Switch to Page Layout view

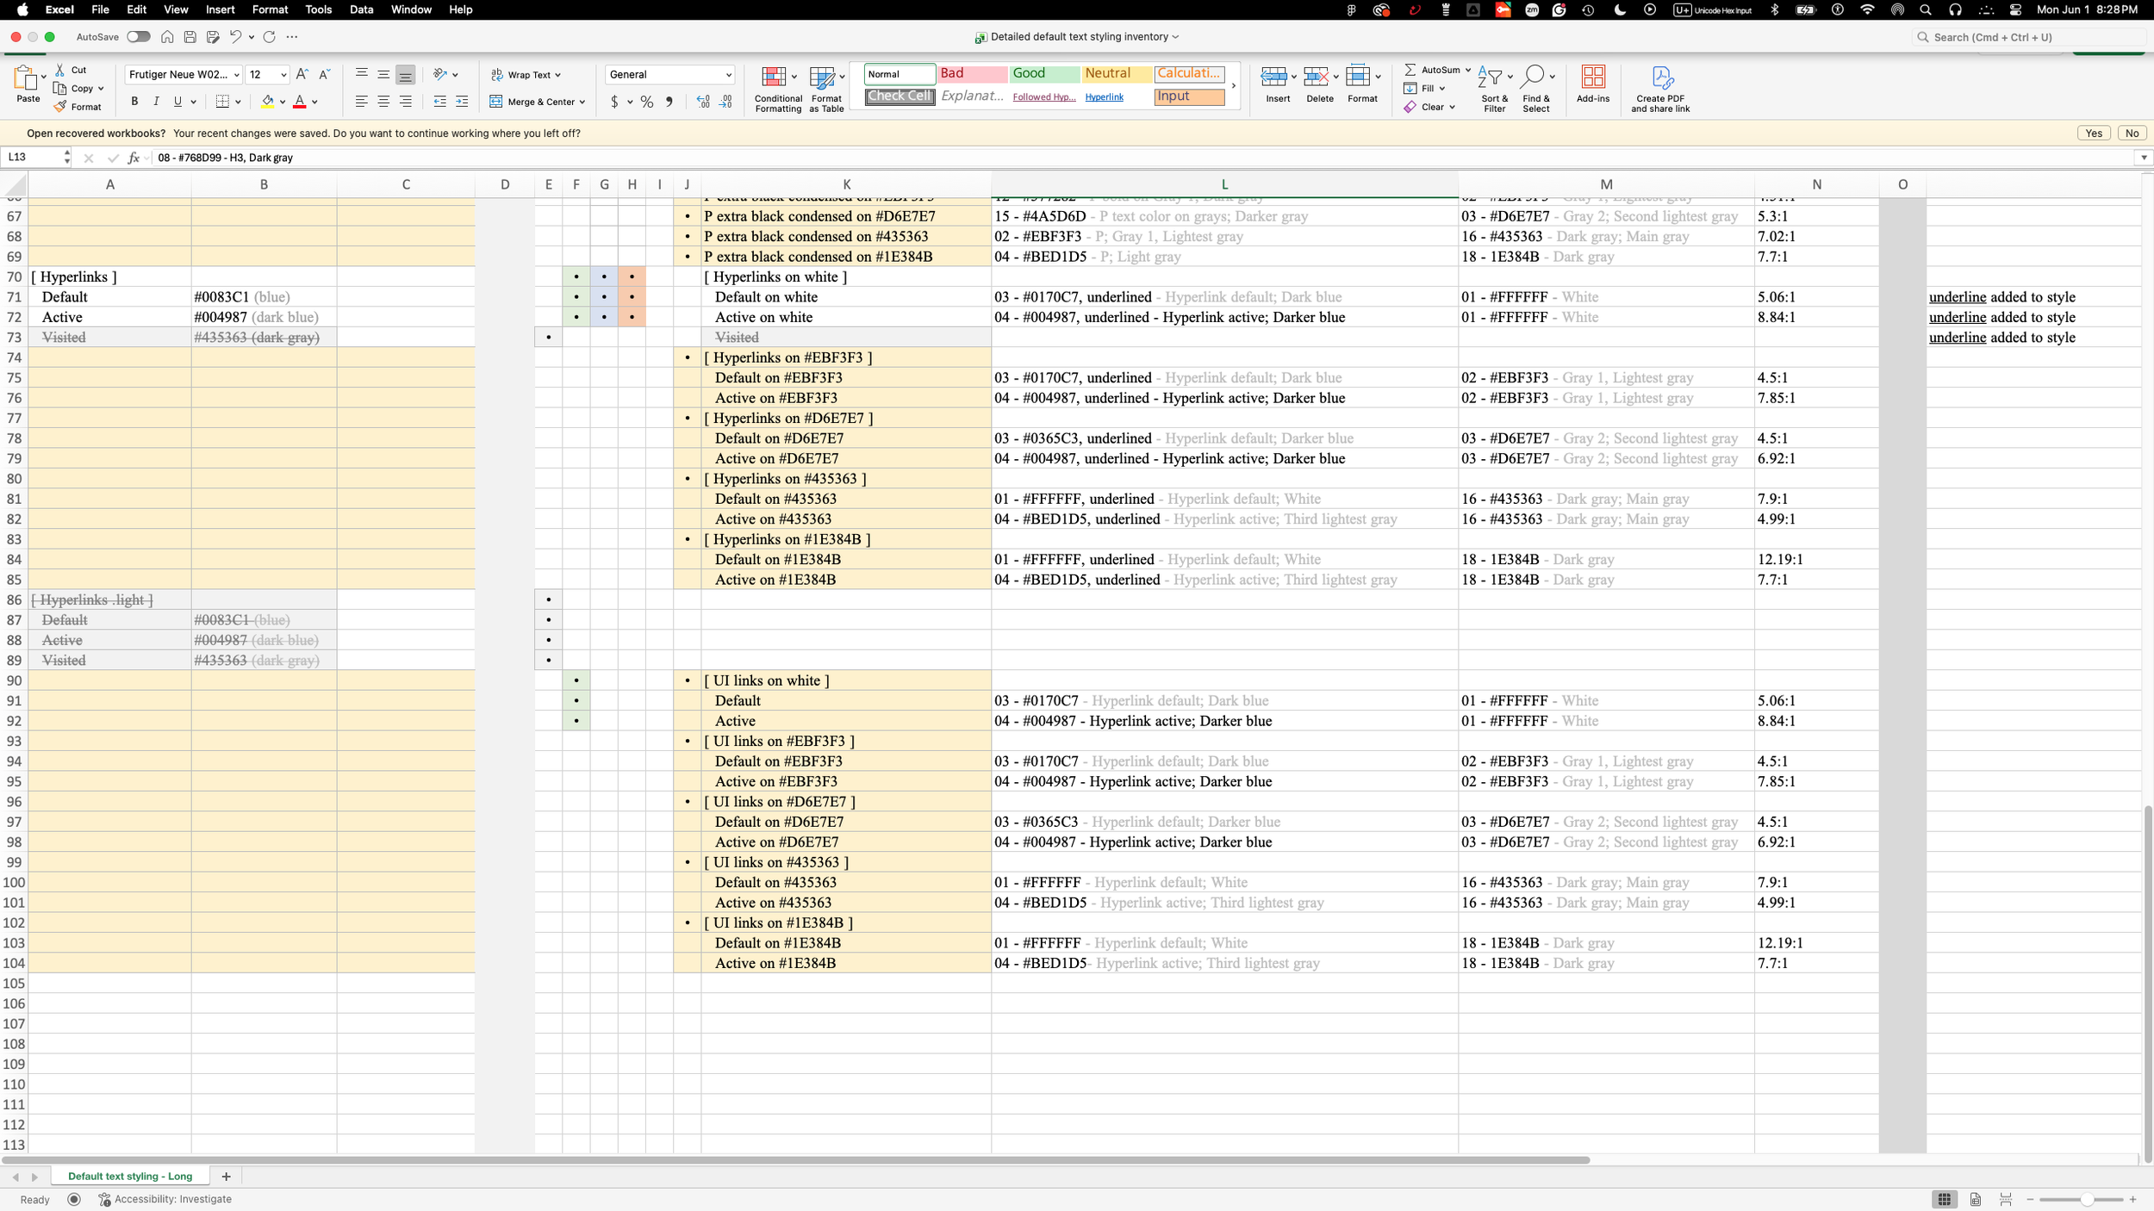pyautogui.click(x=1975, y=1199)
